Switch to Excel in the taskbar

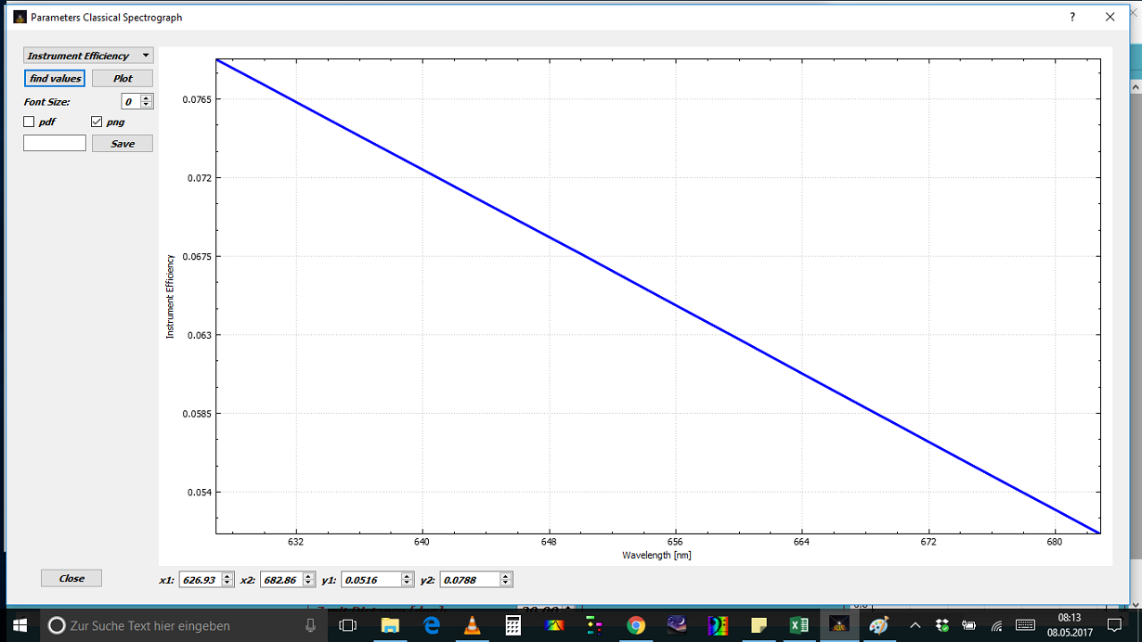pyautogui.click(x=798, y=625)
